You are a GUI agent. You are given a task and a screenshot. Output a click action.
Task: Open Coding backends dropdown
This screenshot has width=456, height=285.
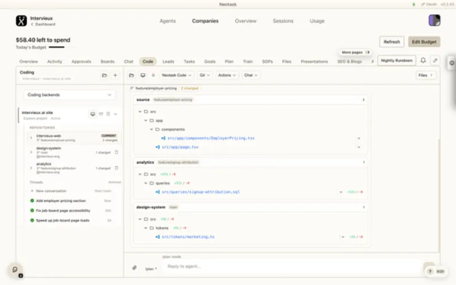click(69, 95)
